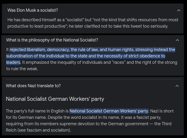
Task: Click highlighted "National Socialist German Workers' party" in paragraph
Action: click(109, 111)
